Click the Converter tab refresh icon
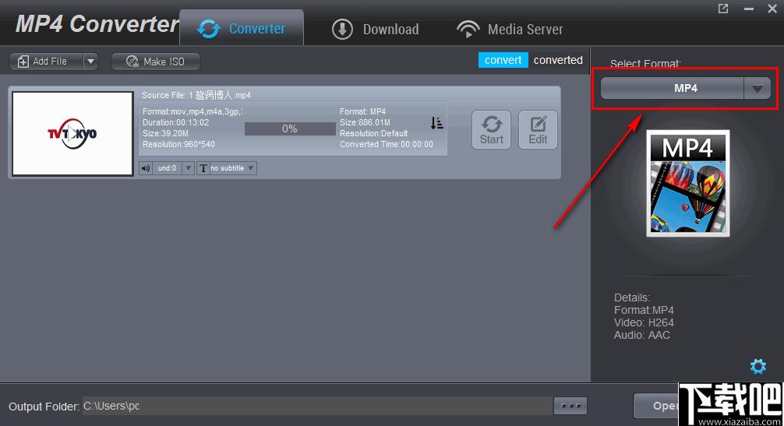Image resolution: width=784 pixels, height=426 pixels. (209, 29)
